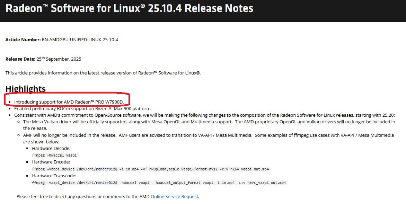Click the ROCm support on Ryzen AI bullet
Image resolution: width=406 pixels, height=204 pixels.
[x=82, y=108]
